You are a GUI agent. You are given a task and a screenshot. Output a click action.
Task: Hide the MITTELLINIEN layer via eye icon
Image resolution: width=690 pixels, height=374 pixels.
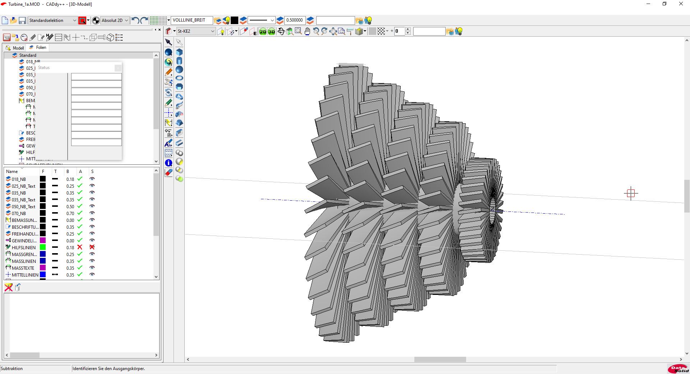tap(92, 275)
